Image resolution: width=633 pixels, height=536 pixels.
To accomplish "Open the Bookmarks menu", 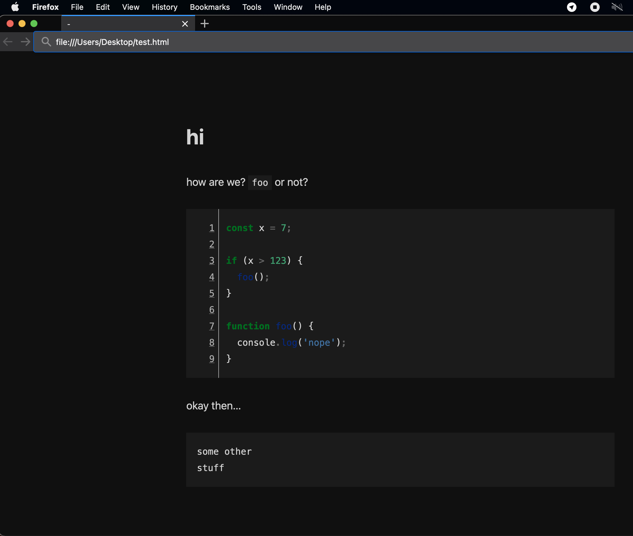I will coord(210,7).
